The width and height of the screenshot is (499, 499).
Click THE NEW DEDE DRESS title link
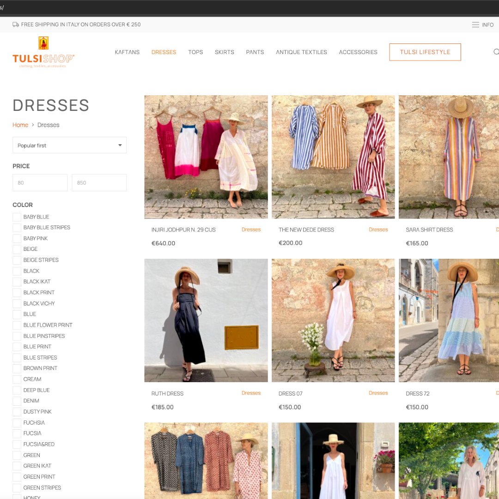point(306,230)
